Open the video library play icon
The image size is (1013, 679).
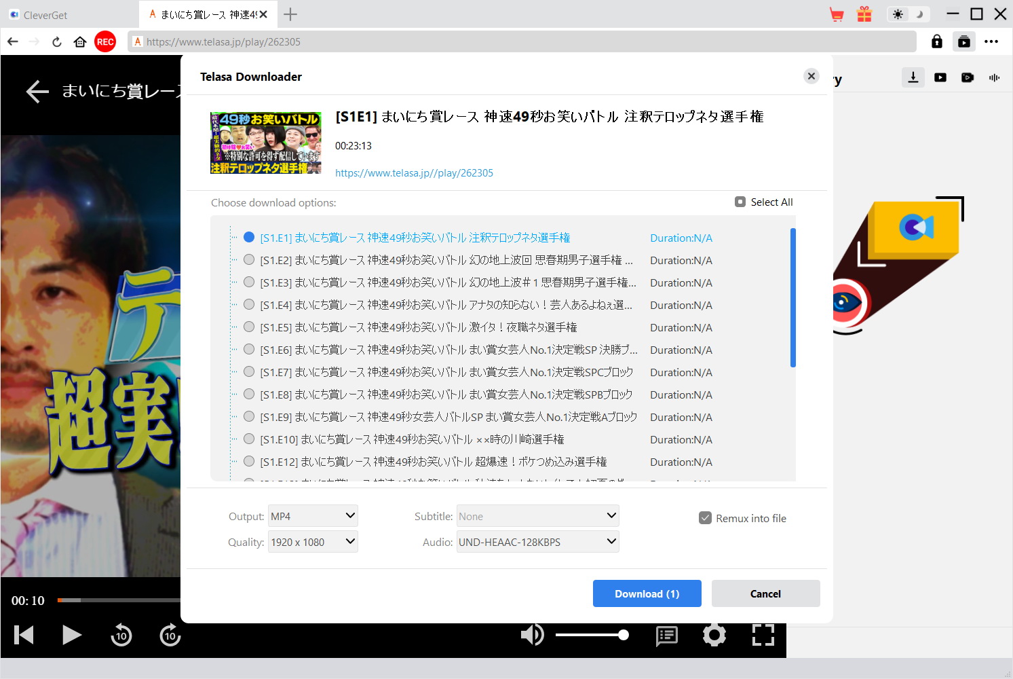coord(940,77)
